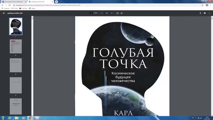The image size is (213, 120).
Task: Open a new browser tab
Action: point(56,2)
